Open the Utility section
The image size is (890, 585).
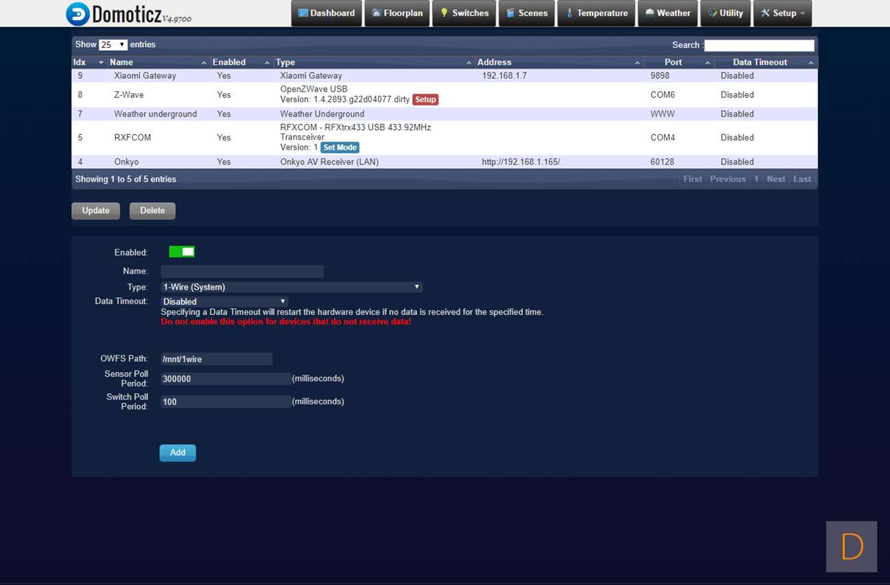click(725, 14)
